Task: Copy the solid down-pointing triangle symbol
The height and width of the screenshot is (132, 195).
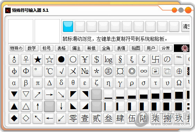Action: coord(14,95)
